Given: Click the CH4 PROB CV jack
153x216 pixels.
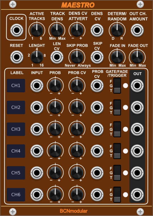Looking at the screenshot, I should coord(97,151).
